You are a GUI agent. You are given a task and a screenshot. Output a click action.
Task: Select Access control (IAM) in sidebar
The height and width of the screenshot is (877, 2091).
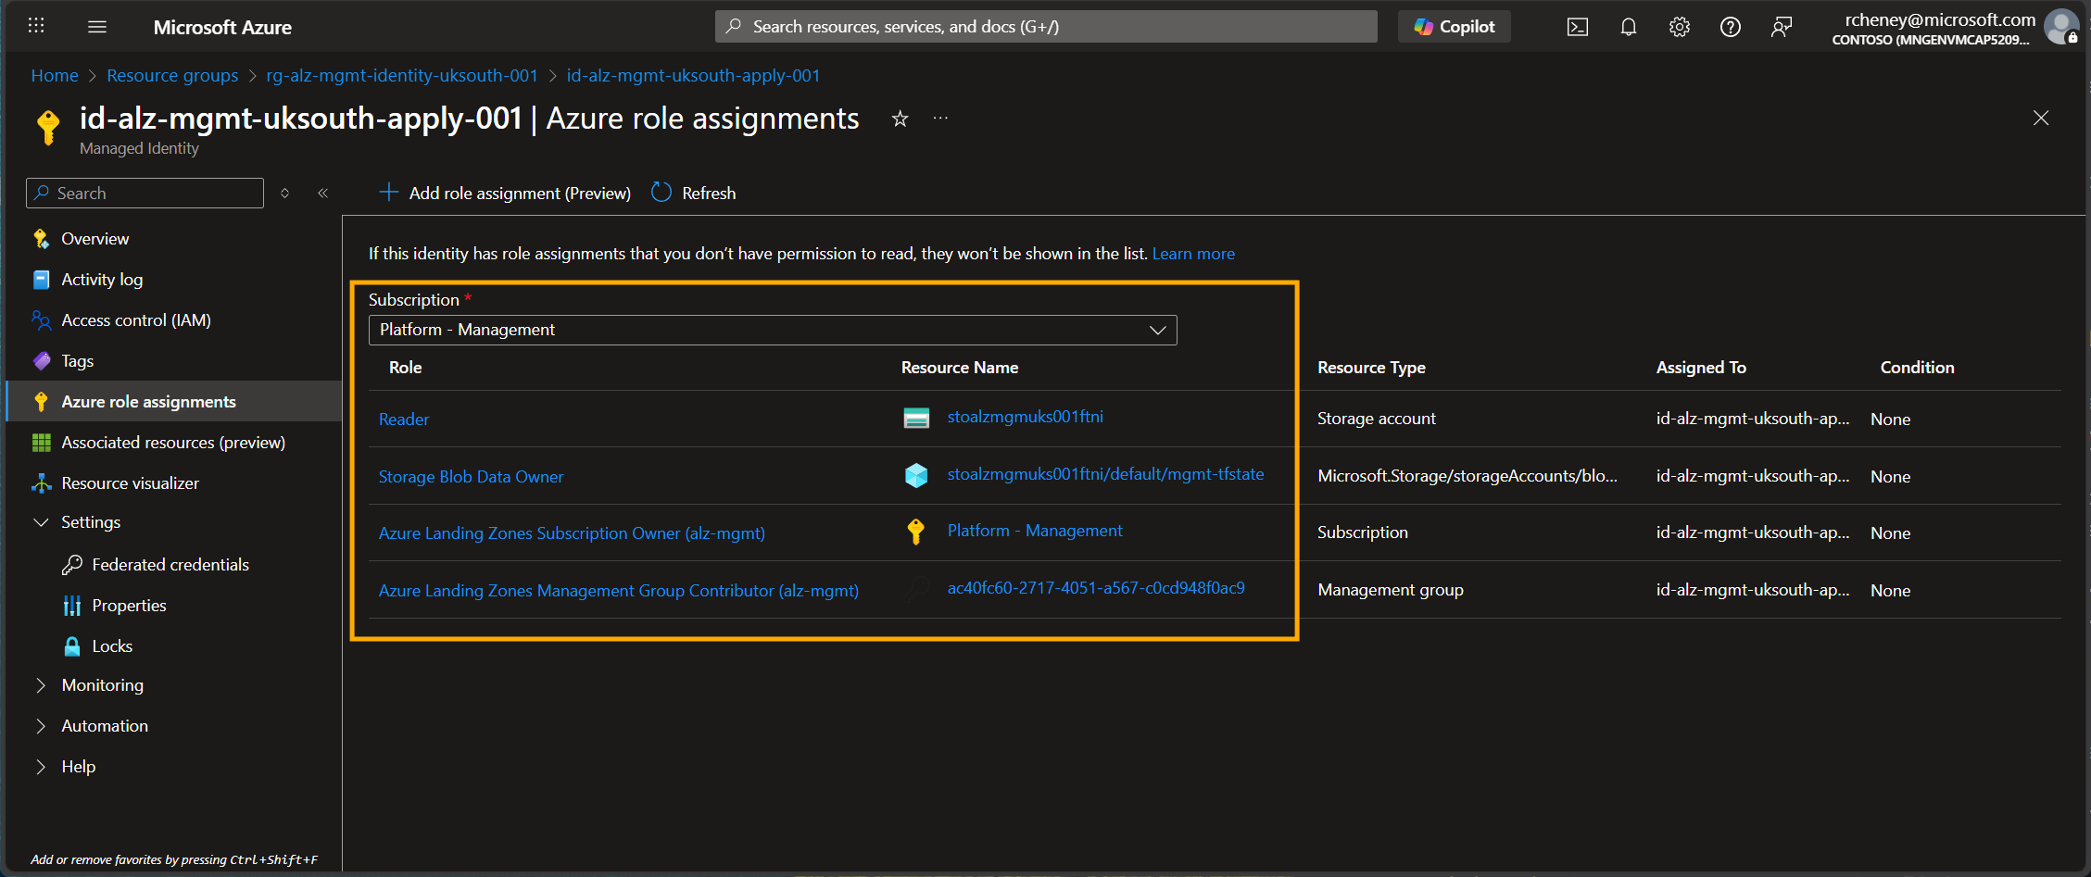pos(133,319)
